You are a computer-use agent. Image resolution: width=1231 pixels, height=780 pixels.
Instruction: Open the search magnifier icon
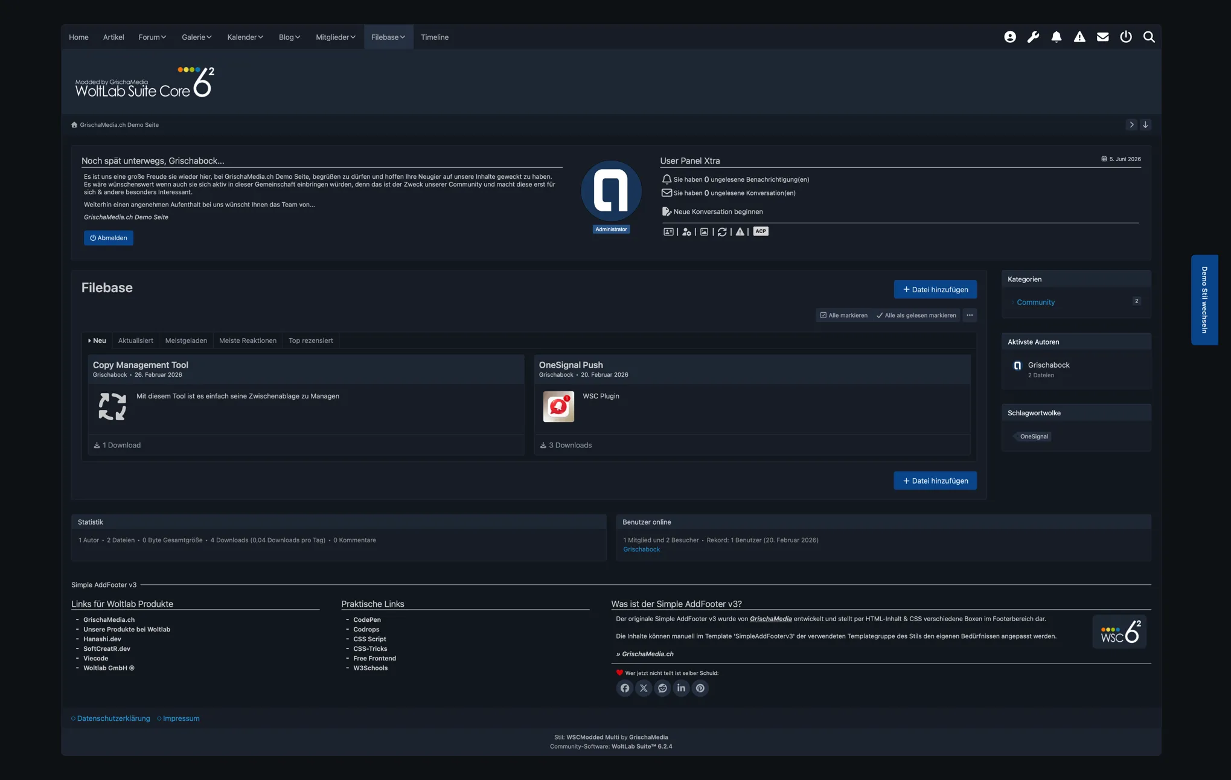point(1149,37)
